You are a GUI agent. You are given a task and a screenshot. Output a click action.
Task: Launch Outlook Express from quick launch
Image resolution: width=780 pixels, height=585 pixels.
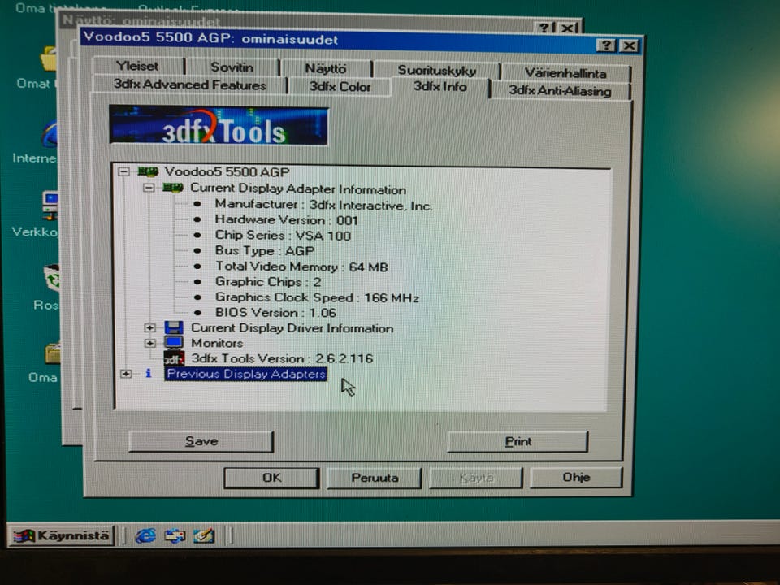(175, 535)
